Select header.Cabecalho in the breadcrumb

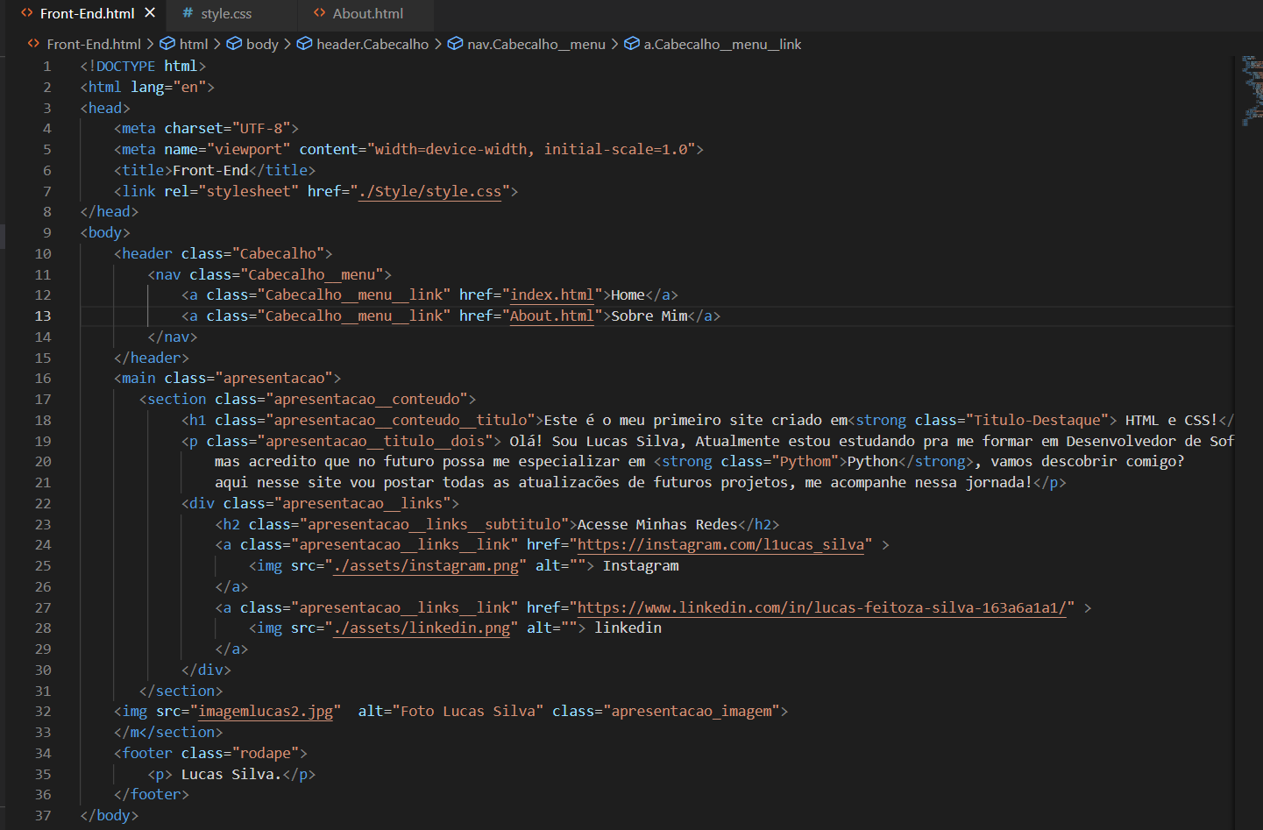tap(373, 44)
